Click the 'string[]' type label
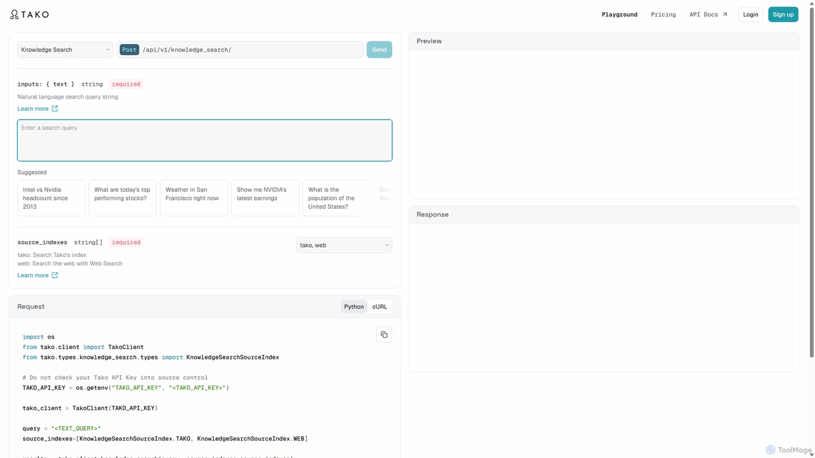Image resolution: width=815 pixels, height=458 pixels. coord(89,242)
